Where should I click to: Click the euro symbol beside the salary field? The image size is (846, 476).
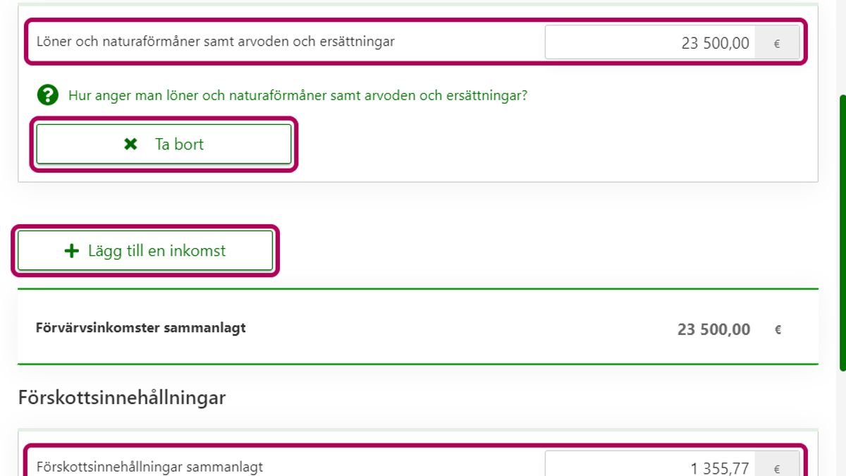tap(777, 43)
